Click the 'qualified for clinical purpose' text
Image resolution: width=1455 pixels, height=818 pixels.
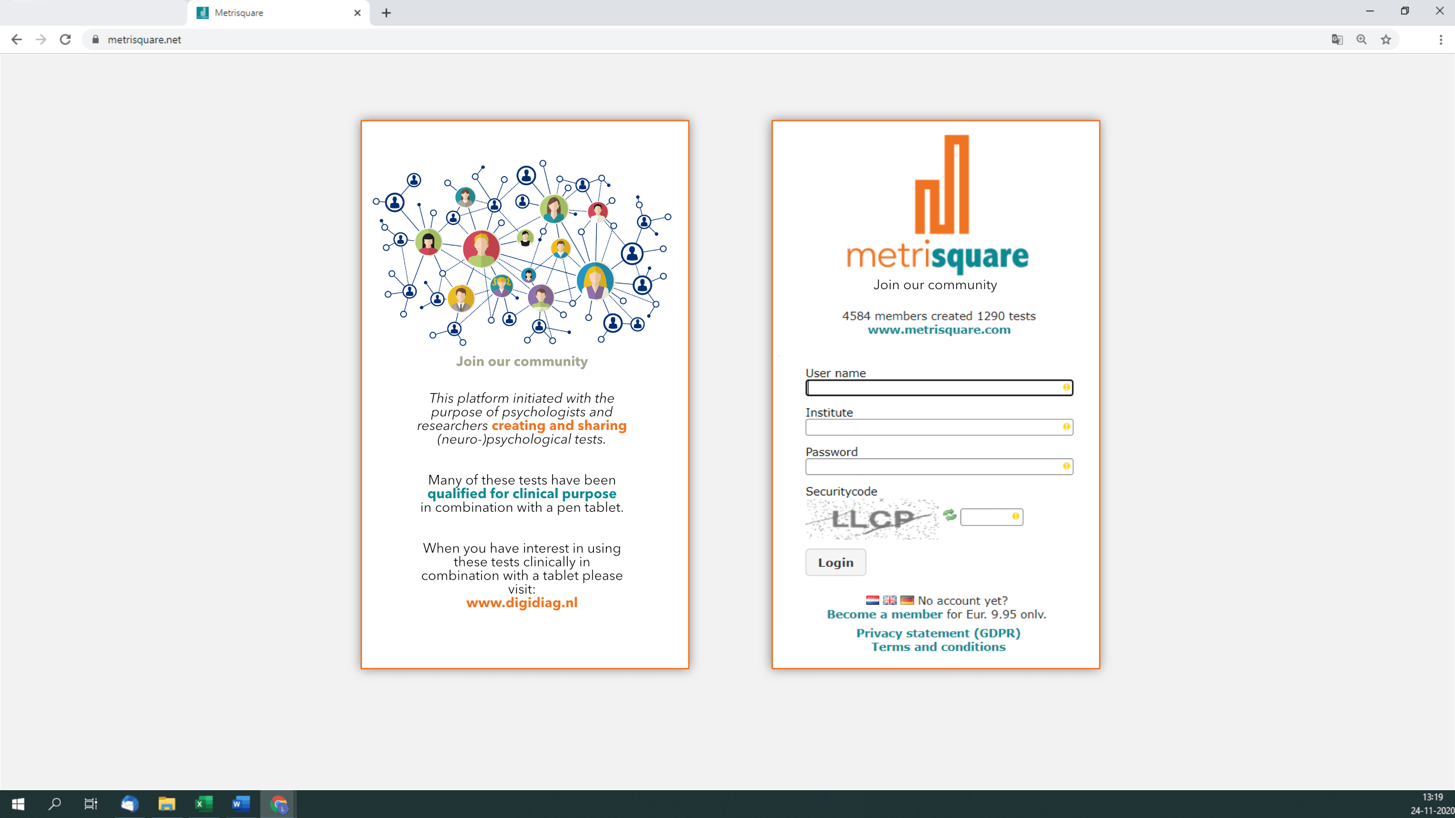tap(522, 494)
